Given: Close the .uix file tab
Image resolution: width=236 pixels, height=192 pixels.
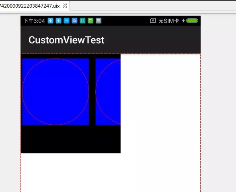Looking at the screenshot, I should click(65, 6).
